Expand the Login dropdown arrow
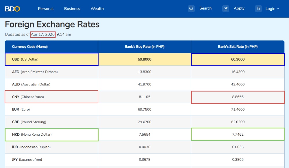This screenshot has height=168, width=289. coord(278,9)
